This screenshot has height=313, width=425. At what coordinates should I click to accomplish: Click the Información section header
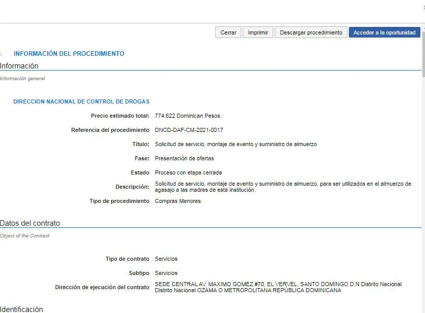point(19,66)
